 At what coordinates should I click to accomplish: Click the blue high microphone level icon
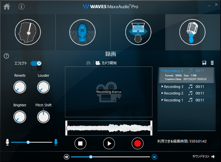(56, 142)
